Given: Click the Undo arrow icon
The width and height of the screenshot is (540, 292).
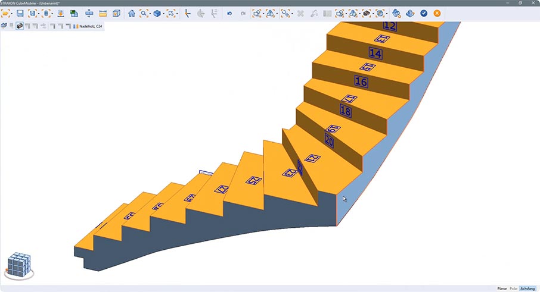Looking at the screenshot, I should tap(229, 13).
